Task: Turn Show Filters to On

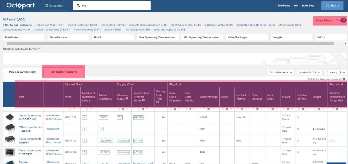Action: (x=337, y=21)
